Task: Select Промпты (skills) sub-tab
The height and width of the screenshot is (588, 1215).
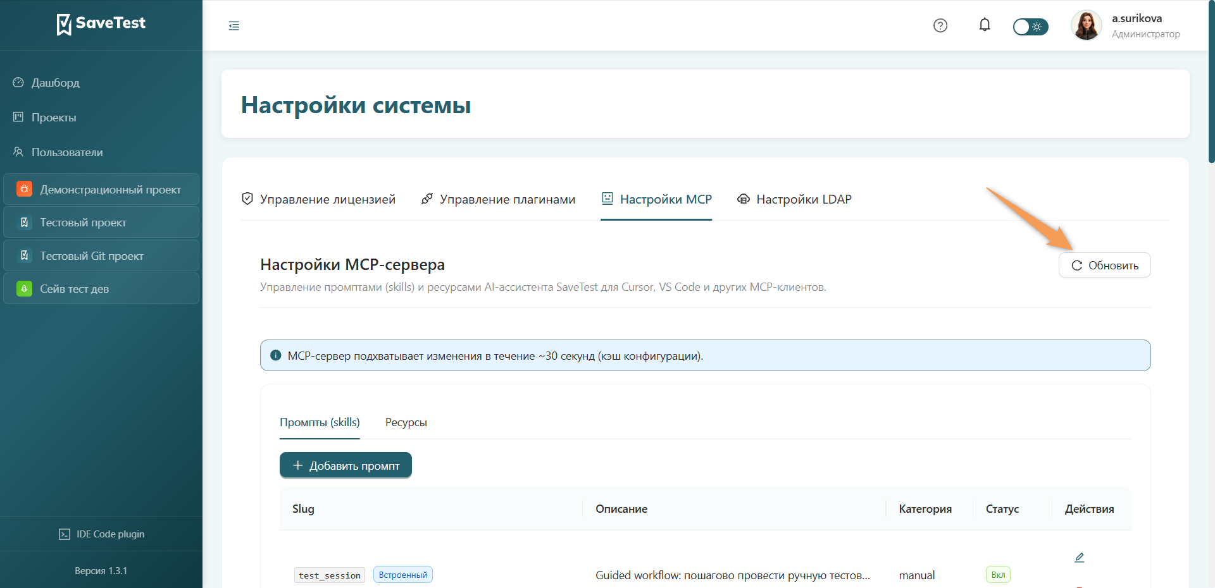Action: point(320,422)
